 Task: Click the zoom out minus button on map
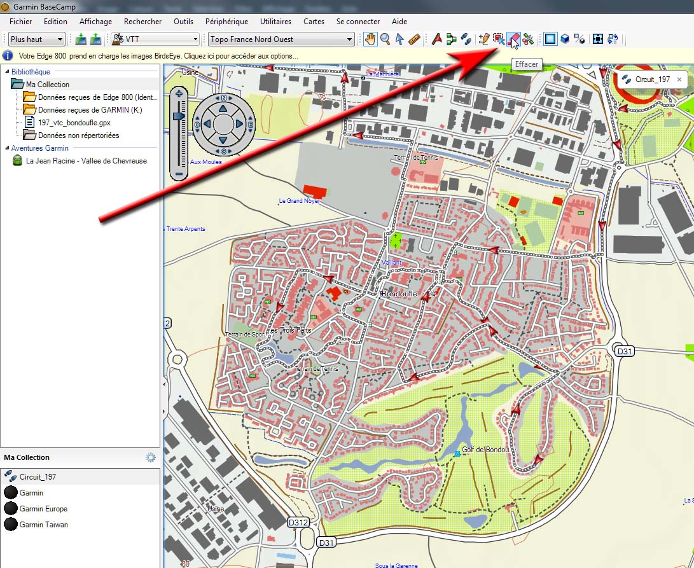point(179,174)
